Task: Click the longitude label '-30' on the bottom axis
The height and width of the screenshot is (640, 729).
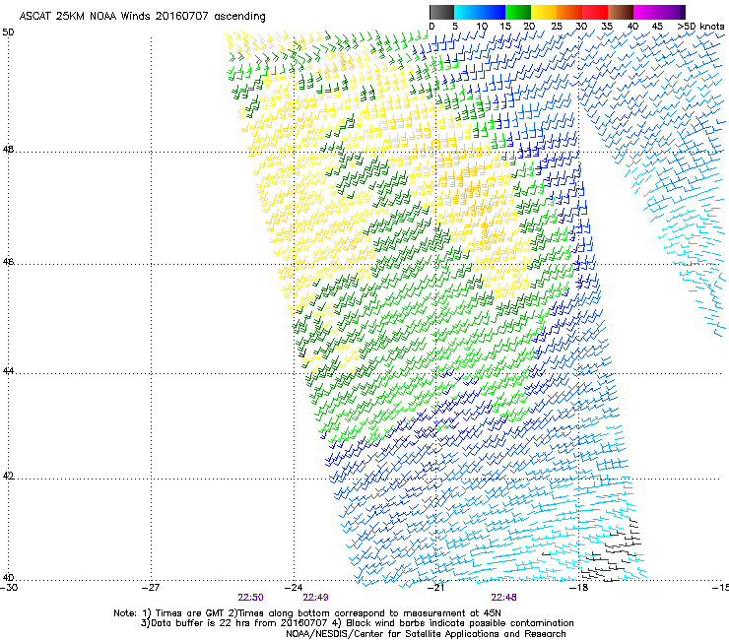Action: 9,588
